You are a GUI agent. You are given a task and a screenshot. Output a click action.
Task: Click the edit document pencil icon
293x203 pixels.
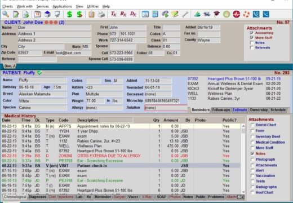16,14
